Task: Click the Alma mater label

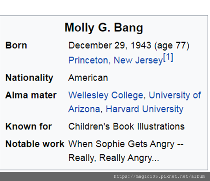Action: (x=31, y=95)
